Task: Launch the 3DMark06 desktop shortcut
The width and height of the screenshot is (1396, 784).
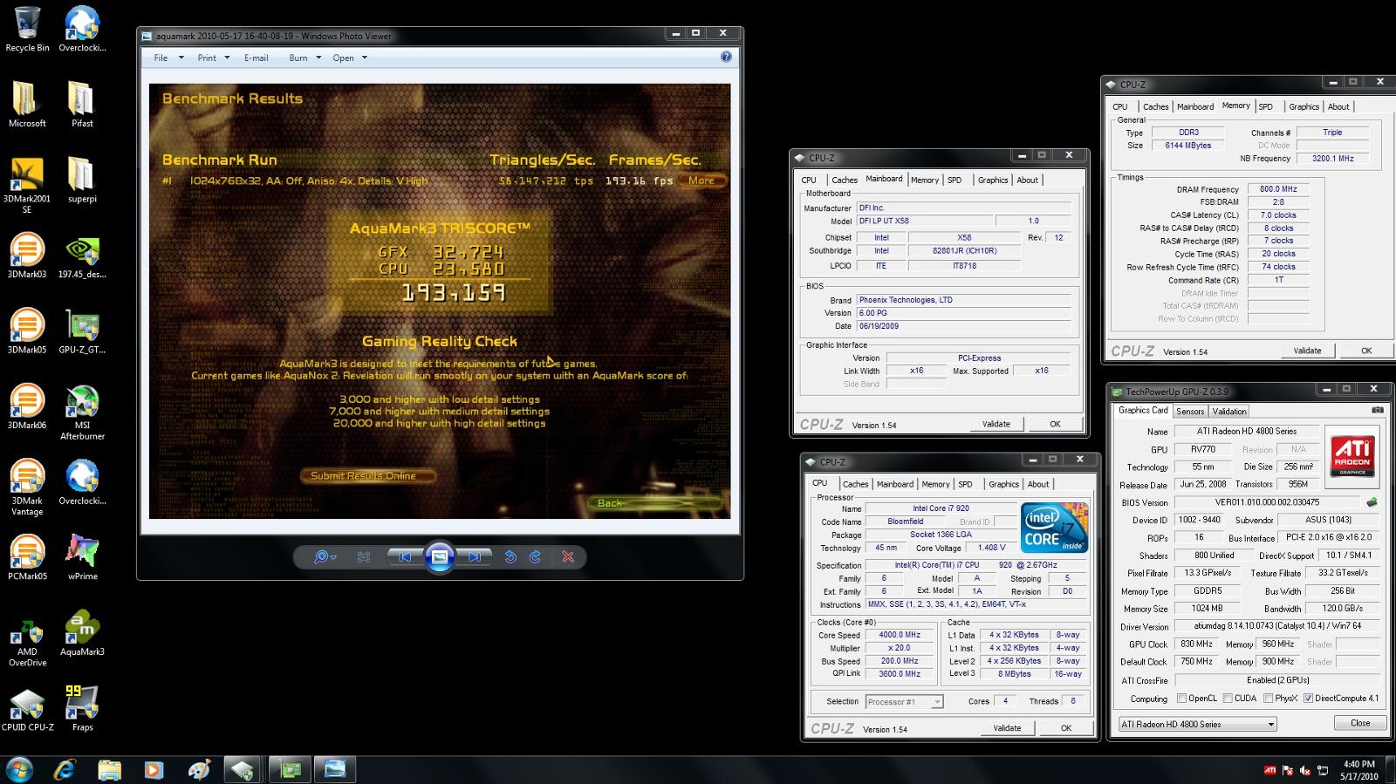Action: (27, 406)
